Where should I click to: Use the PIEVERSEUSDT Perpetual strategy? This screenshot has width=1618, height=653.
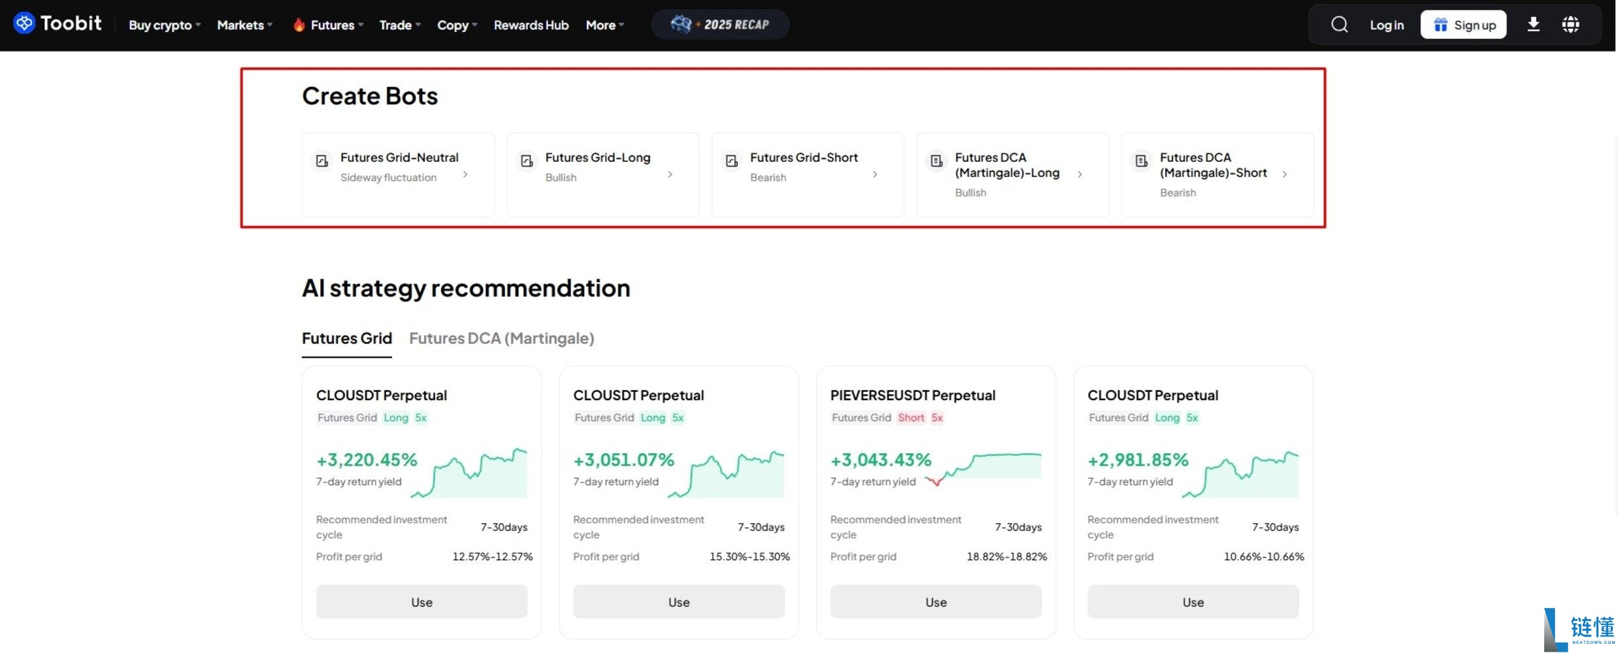tap(936, 601)
